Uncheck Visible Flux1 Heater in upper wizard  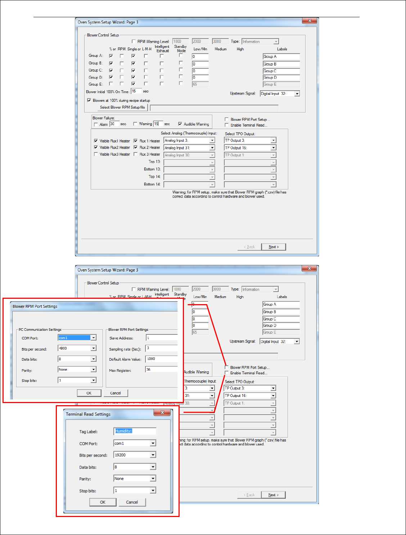pyautogui.click(x=96, y=141)
